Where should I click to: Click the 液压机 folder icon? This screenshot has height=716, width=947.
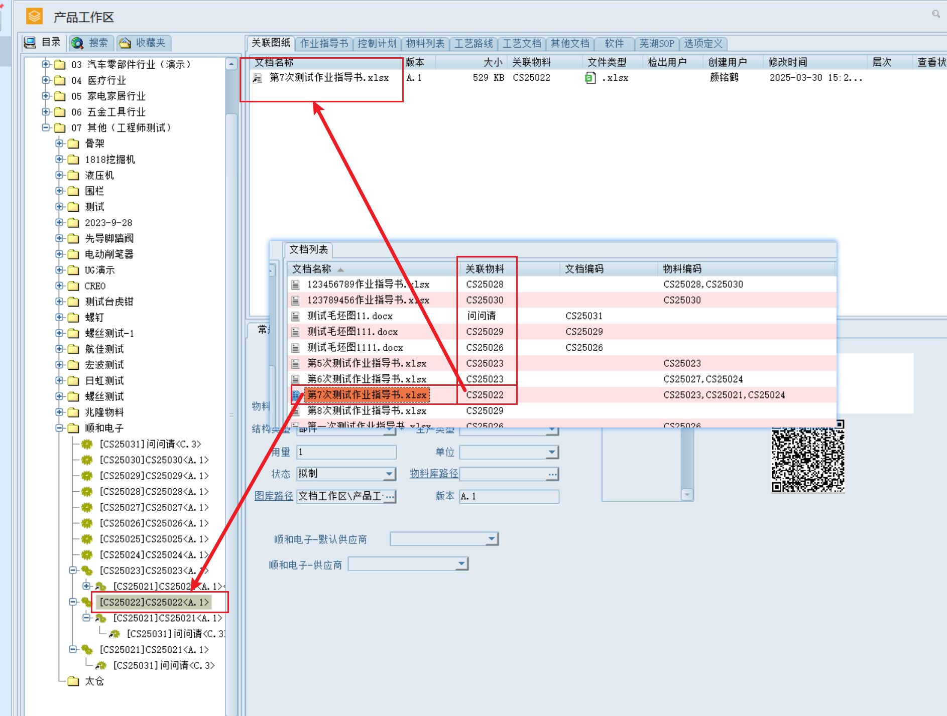point(73,176)
